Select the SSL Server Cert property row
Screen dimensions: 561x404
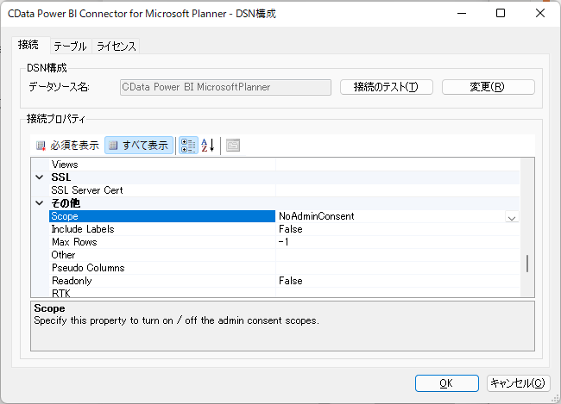[284, 190]
